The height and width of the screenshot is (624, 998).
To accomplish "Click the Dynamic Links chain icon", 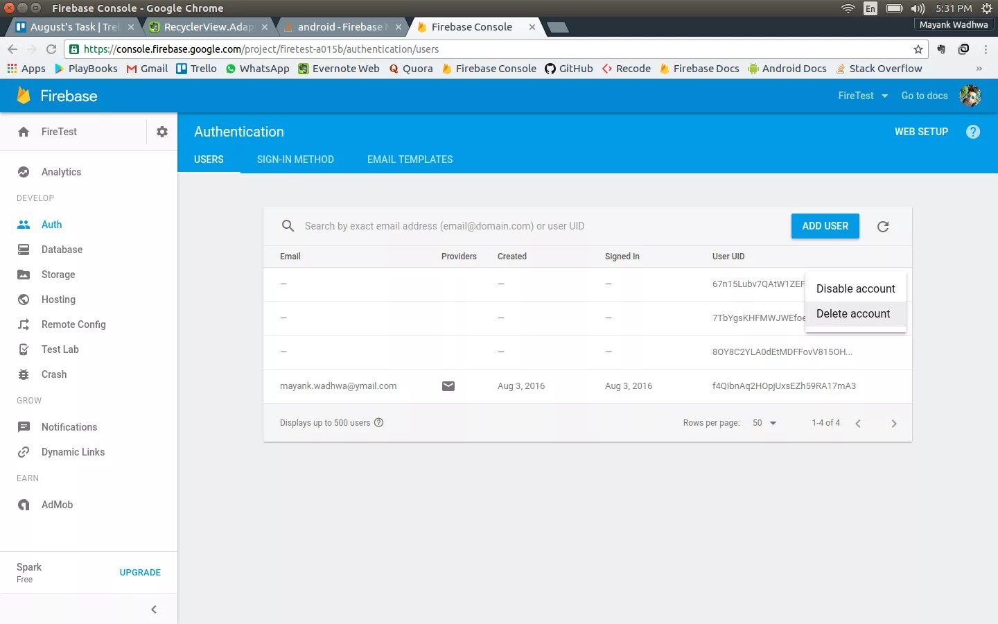I will 24,452.
